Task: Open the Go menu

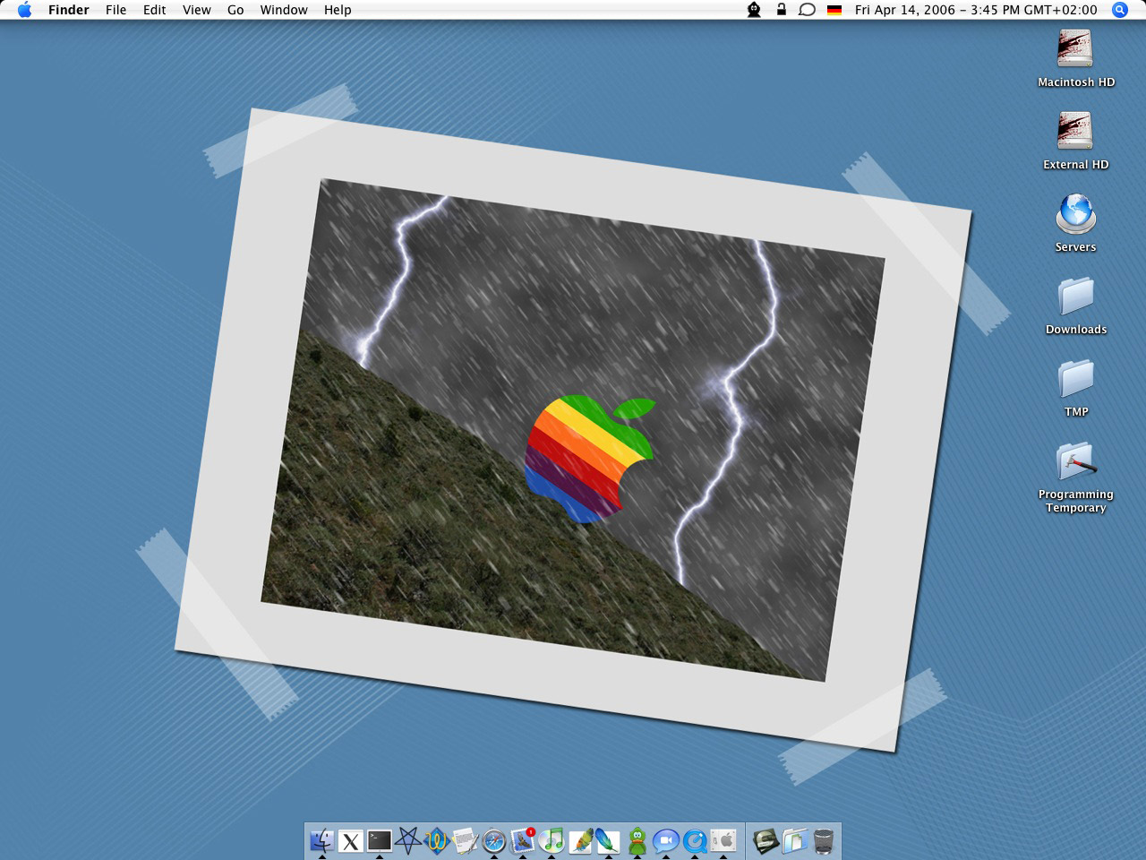Action: 235,10
